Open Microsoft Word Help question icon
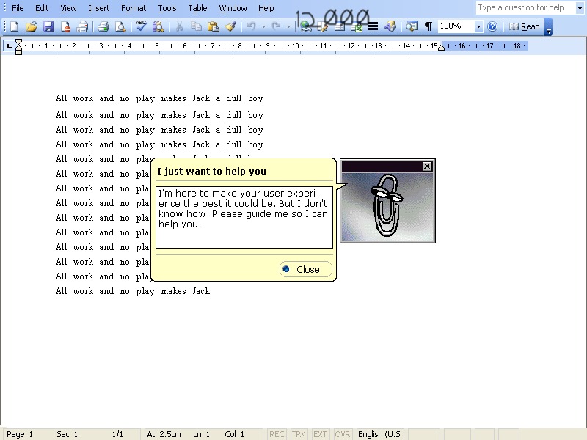Viewport: 587px width, 440px height. 492,26
